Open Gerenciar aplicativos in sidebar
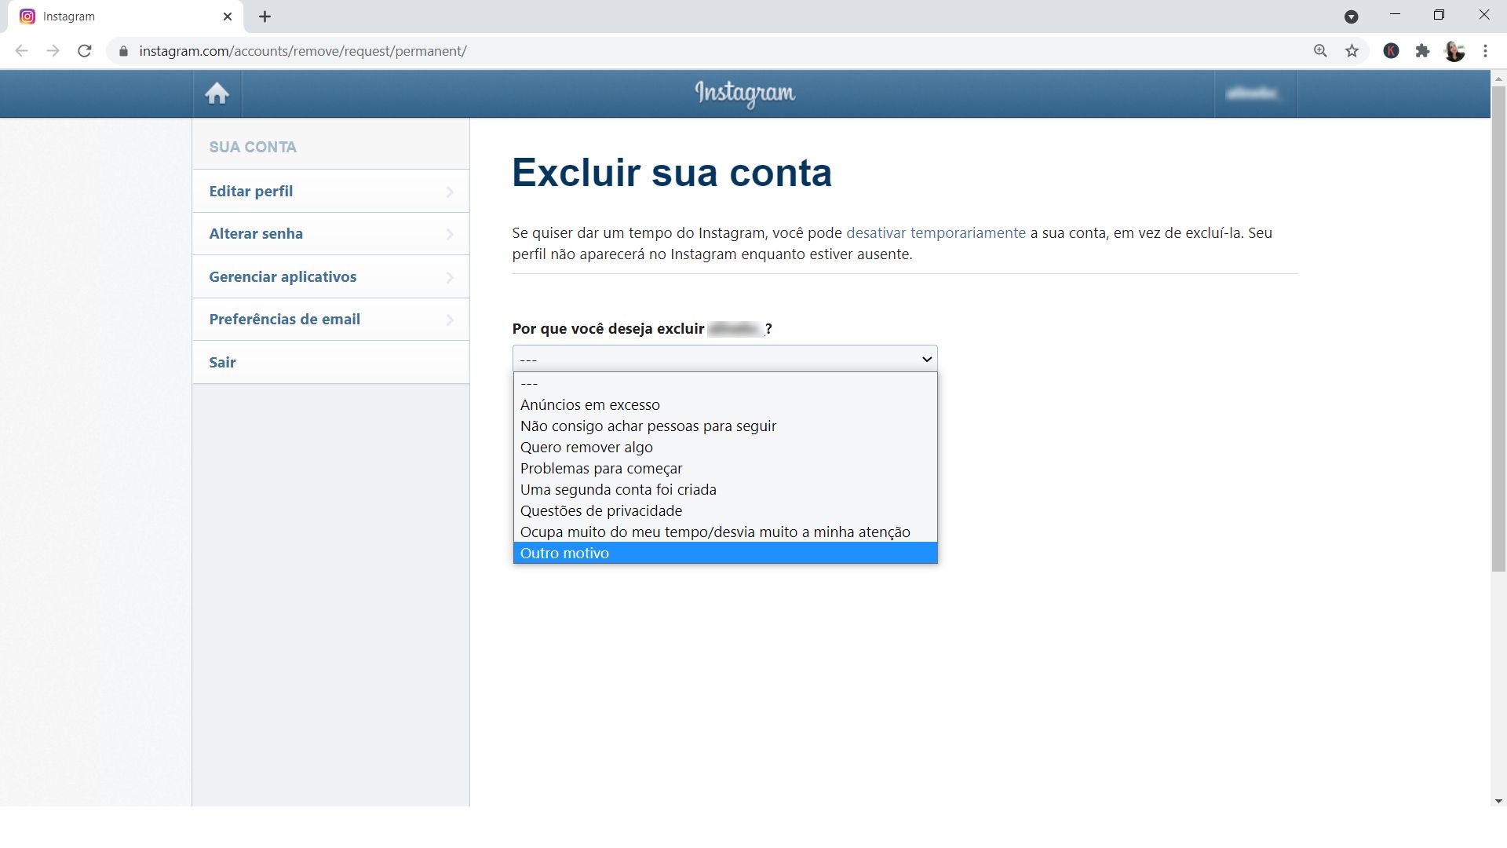This screenshot has height=848, width=1507. [330, 276]
